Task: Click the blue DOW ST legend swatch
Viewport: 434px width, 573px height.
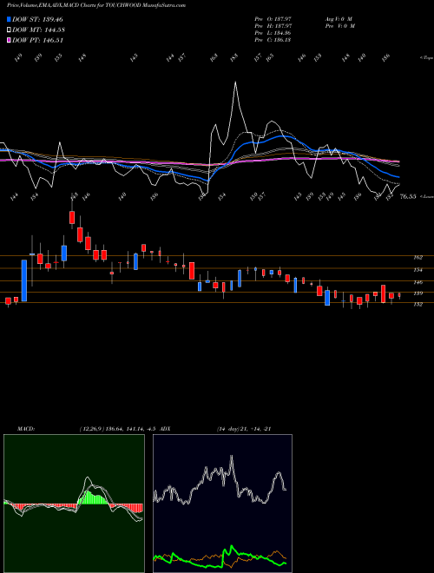Action: pyautogui.click(x=9, y=19)
